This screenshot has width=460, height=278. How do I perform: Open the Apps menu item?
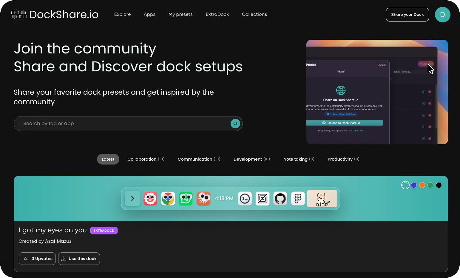pos(149,14)
